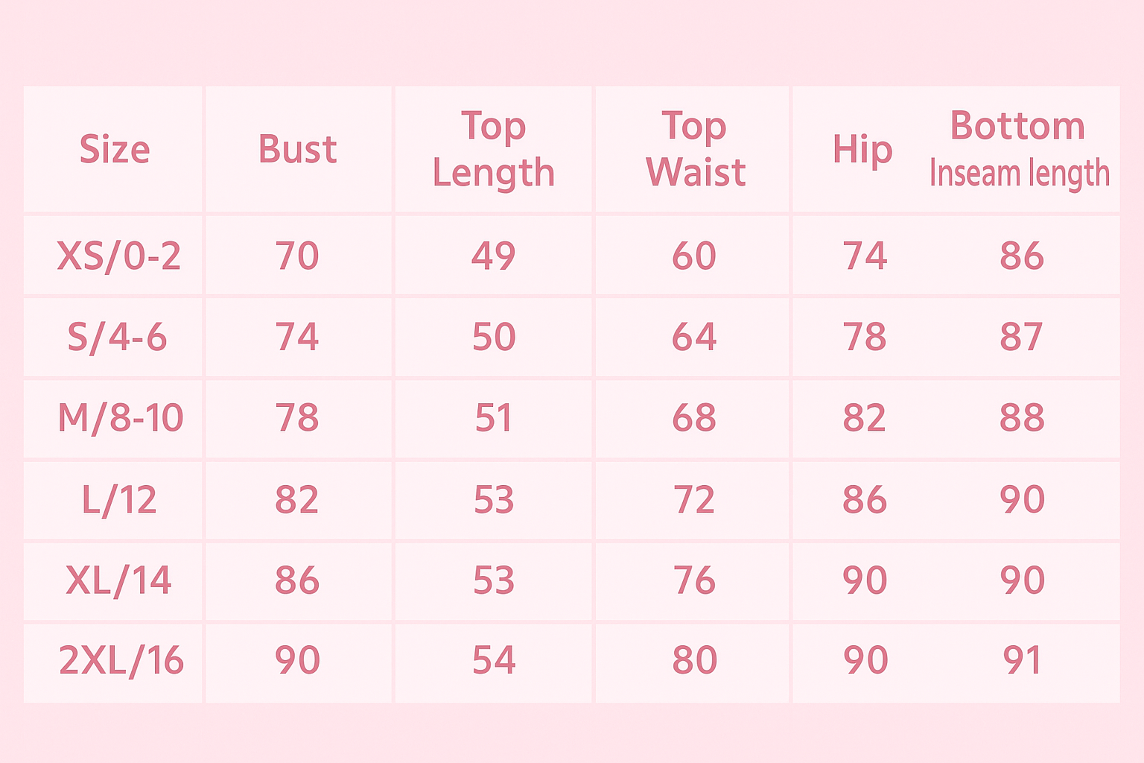Click the M hip value 82
The image size is (1144, 763).
coord(864,419)
